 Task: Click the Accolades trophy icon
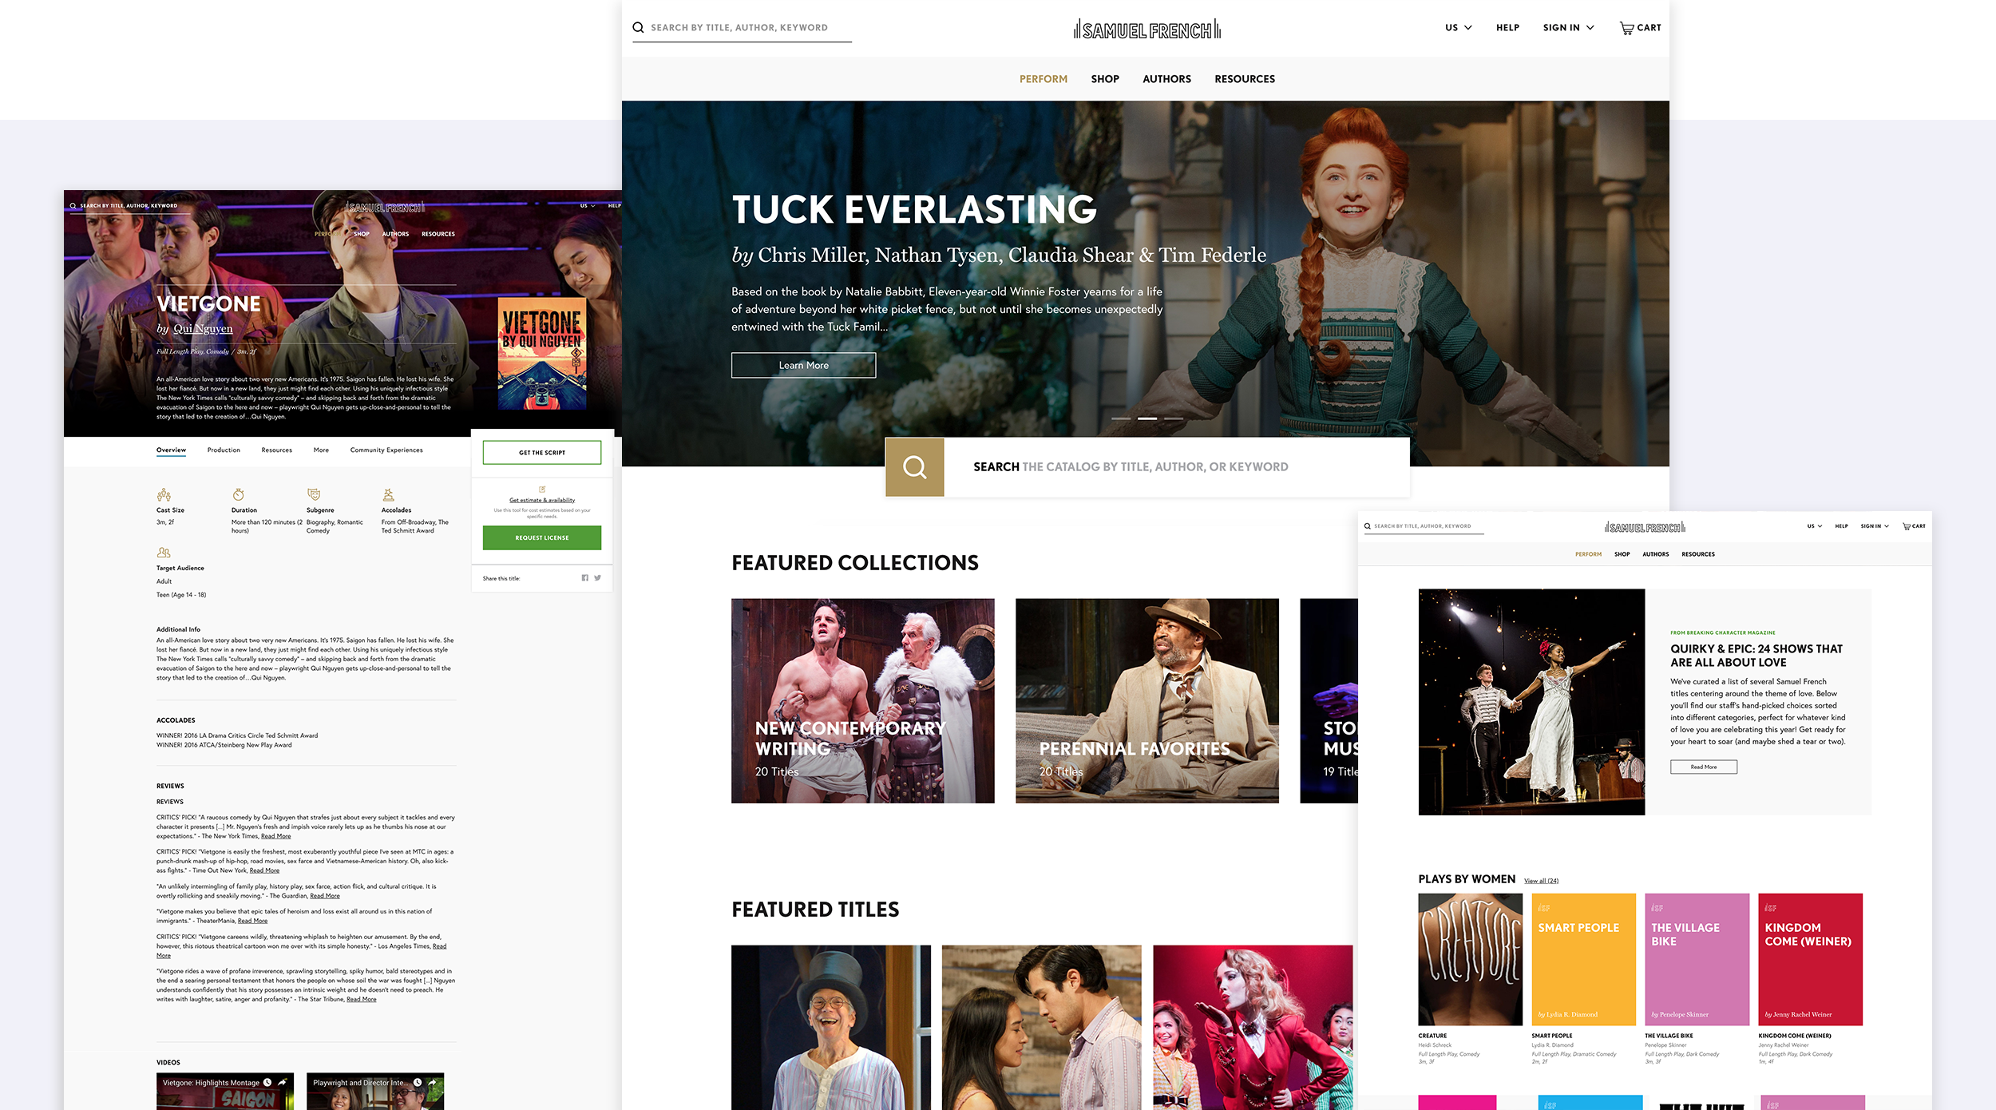point(388,494)
